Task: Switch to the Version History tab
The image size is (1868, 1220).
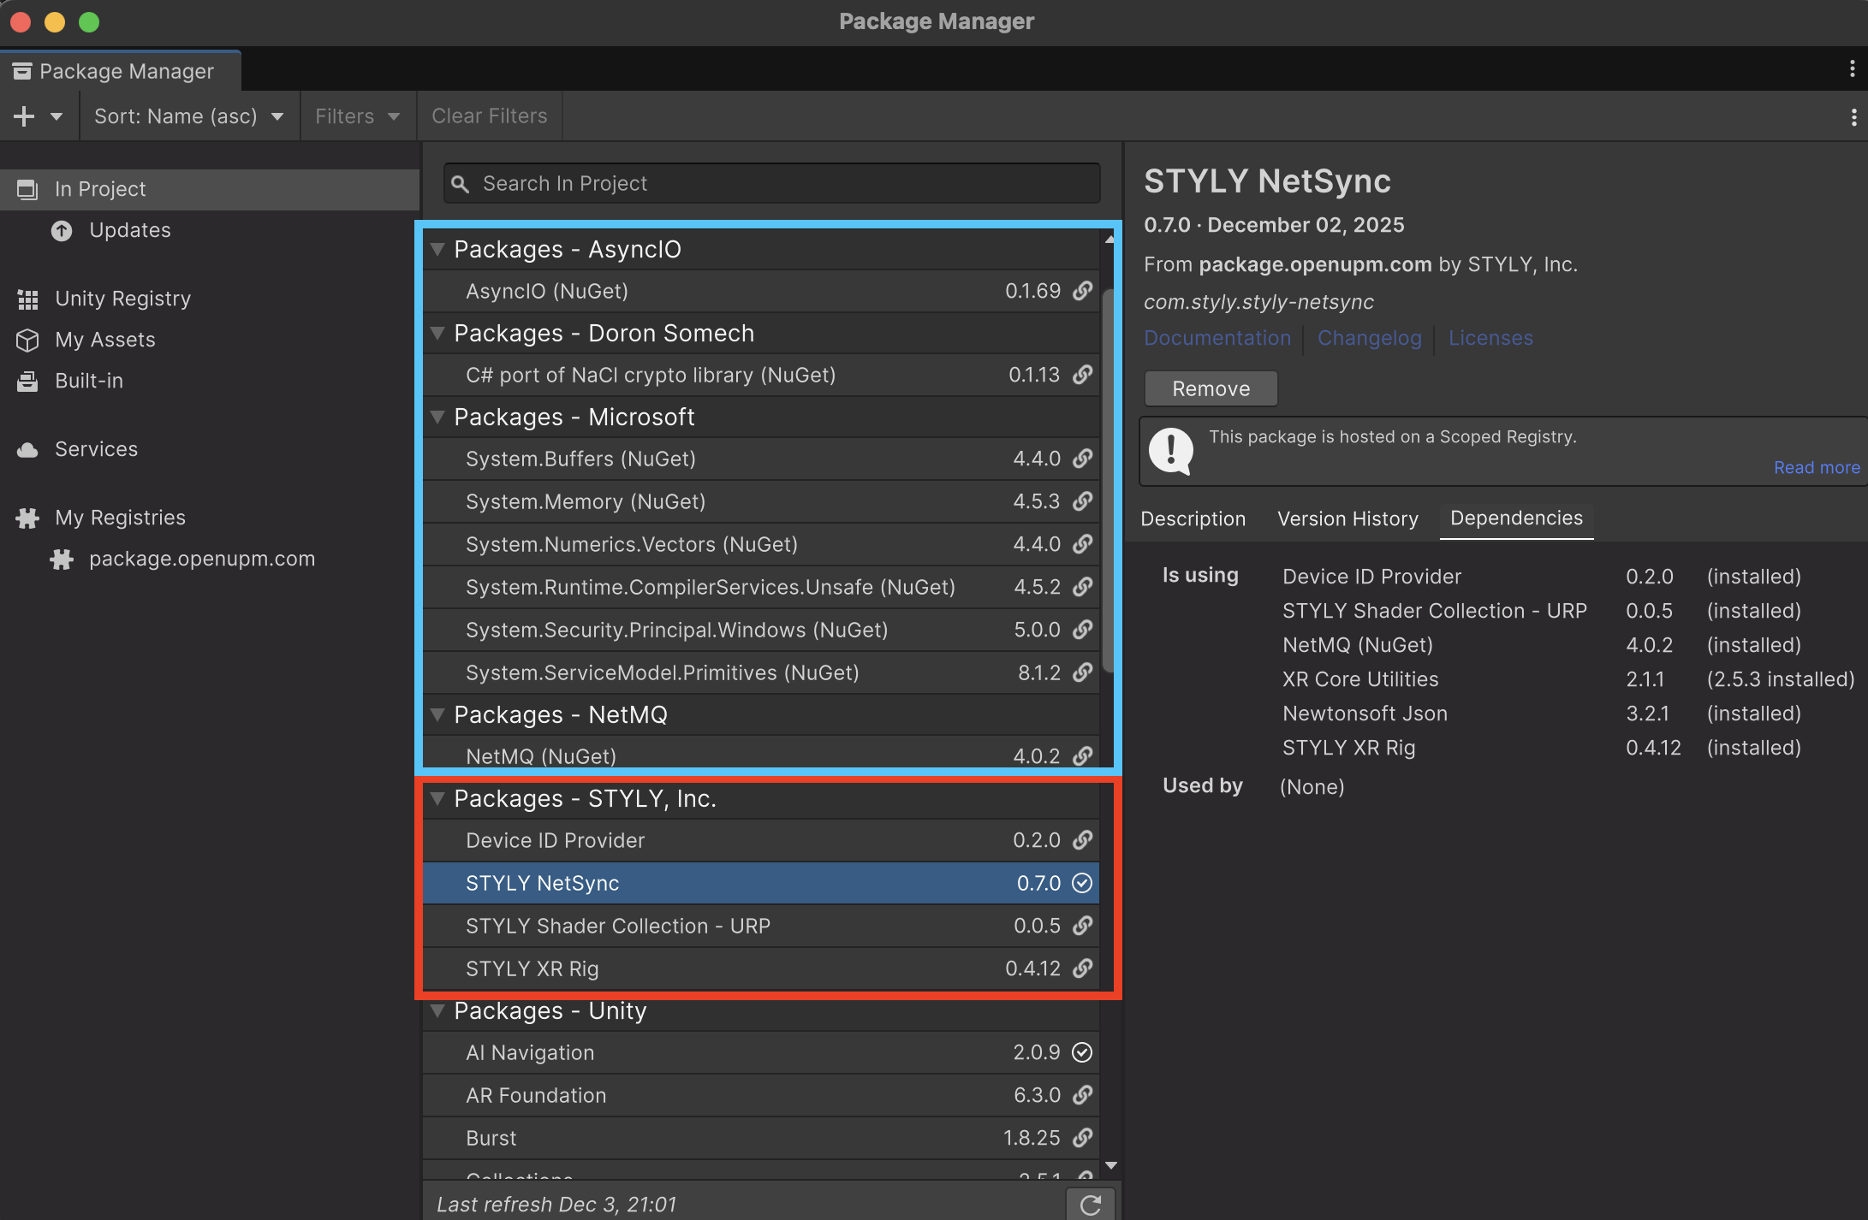Action: coord(1347,518)
